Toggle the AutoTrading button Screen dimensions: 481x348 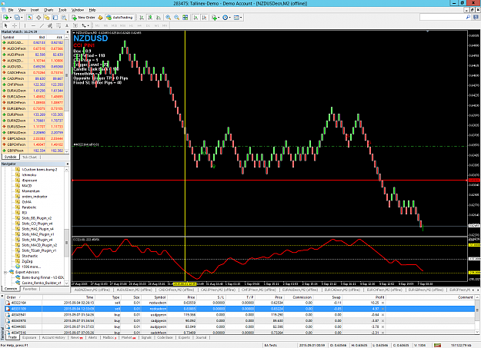tap(119, 18)
